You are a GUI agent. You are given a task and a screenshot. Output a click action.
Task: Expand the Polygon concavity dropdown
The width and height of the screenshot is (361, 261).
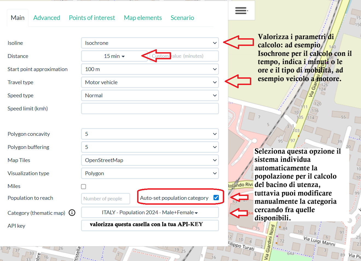(150, 134)
